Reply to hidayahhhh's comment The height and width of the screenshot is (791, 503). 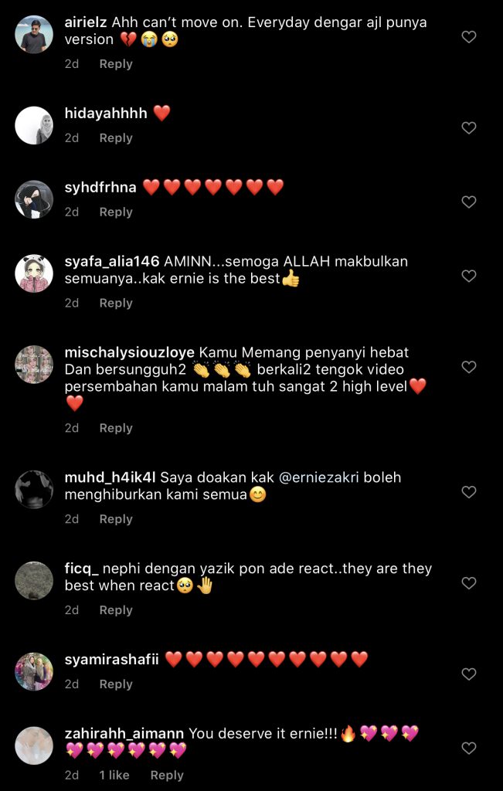pos(116,137)
